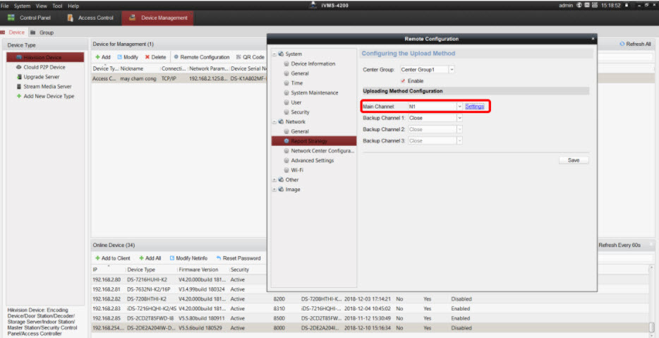Click the Modify device toolbar icon
Viewport: 659px width, 338px height.
click(x=120, y=57)
